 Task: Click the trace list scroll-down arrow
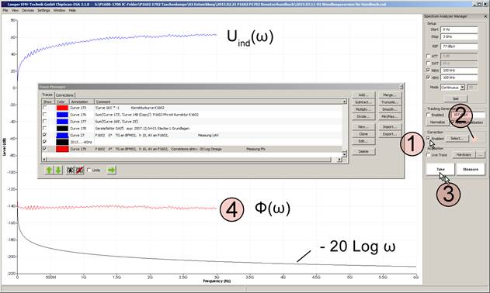pyautogui.click(x=344, y=154)
